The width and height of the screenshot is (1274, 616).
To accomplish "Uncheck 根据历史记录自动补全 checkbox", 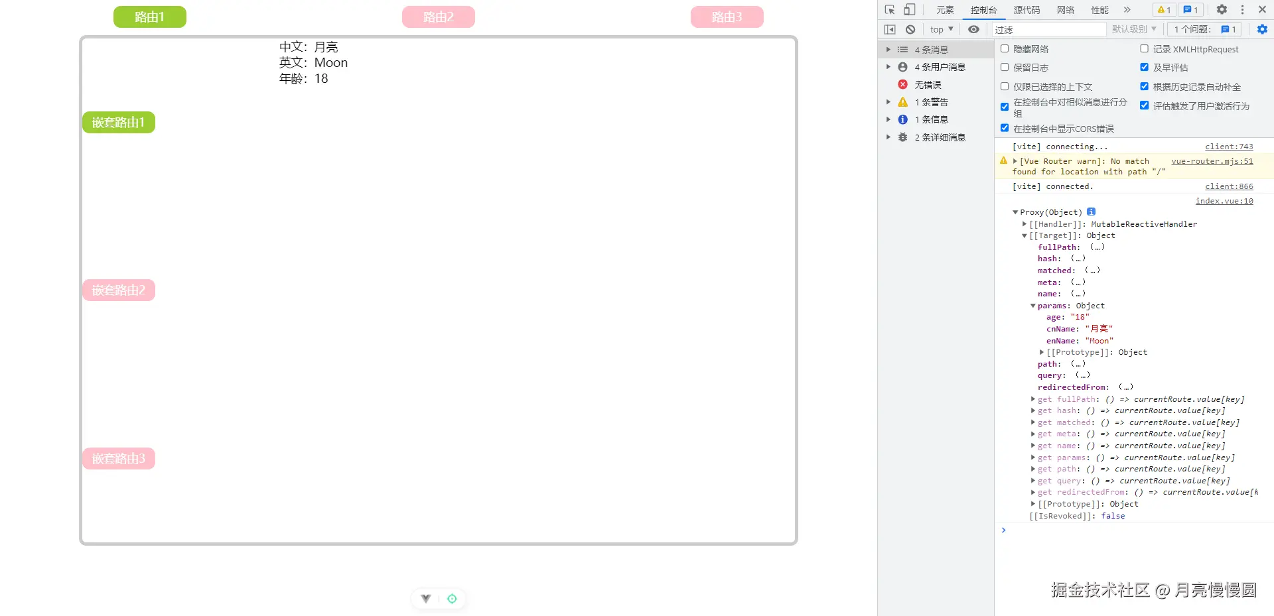I will [x=1144, y=86].
